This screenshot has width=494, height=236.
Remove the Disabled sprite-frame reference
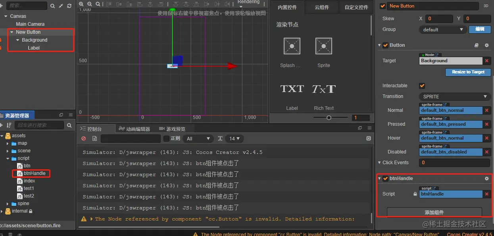click(487, 152)
